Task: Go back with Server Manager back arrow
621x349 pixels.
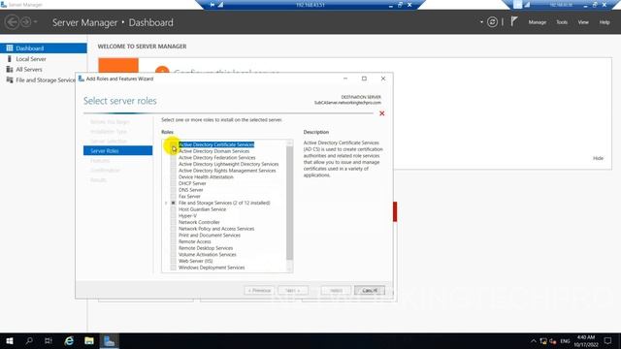Action: [12, 22]
